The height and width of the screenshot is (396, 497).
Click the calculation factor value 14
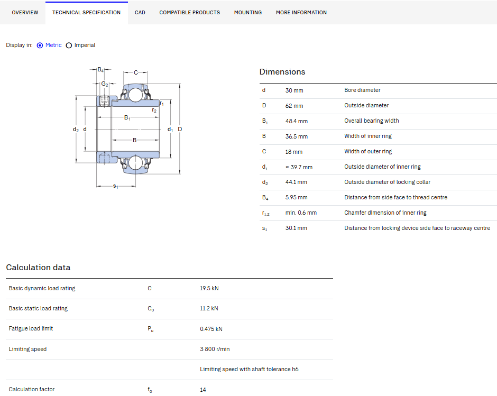(203, 390)
